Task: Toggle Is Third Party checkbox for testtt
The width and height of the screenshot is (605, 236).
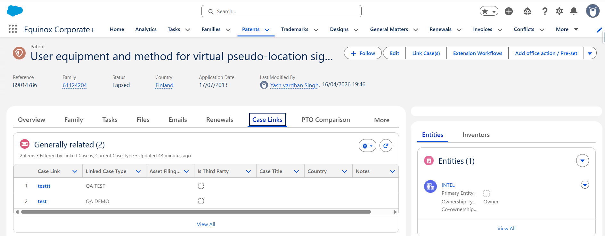Action: [x=201, y=186]
